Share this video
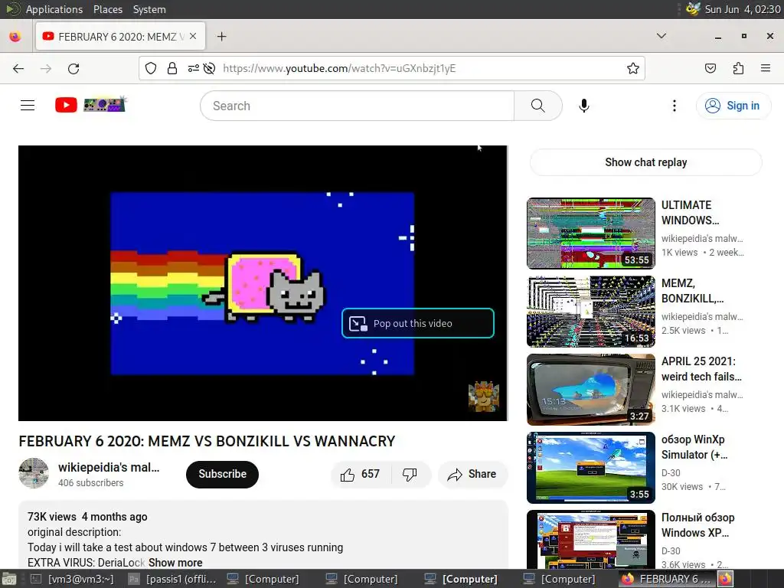This screenshot has height=588, width=784. point(472,474)
